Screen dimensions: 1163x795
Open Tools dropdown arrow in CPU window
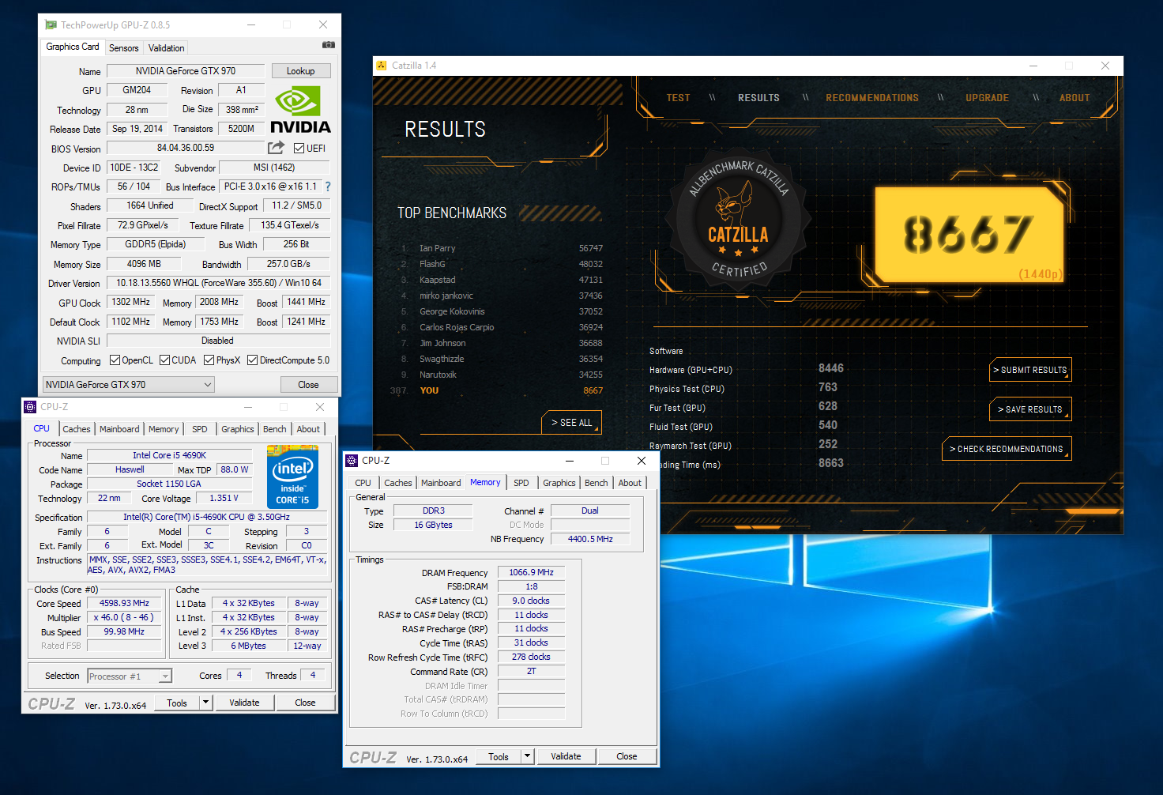[206, 703]
